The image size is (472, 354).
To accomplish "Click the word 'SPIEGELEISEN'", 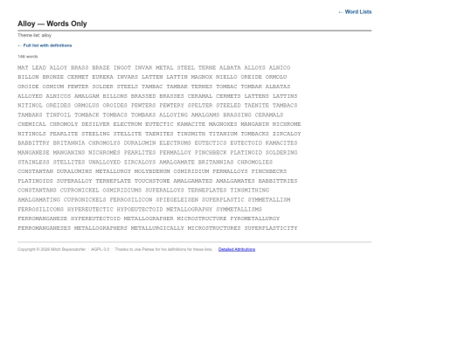I will pos(177,200).
